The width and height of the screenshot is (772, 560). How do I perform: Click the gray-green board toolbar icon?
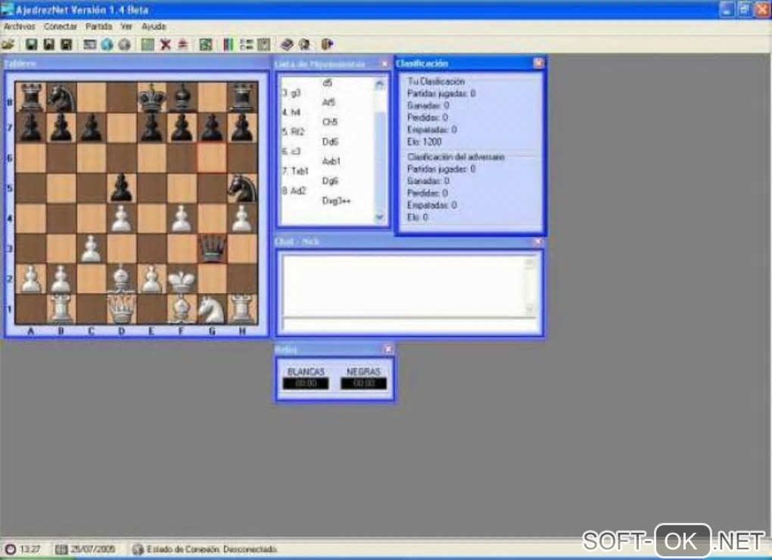(264, 45)
